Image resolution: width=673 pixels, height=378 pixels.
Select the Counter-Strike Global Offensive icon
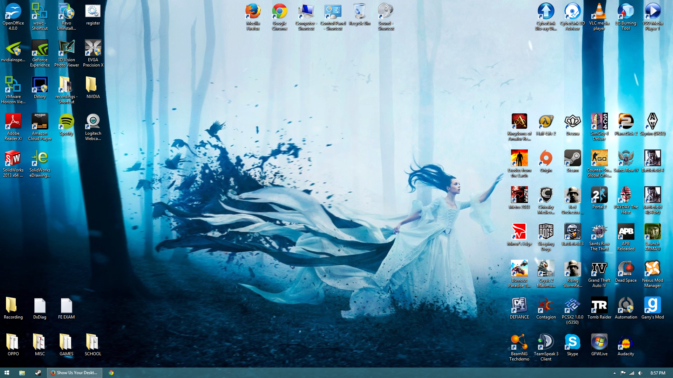coord(599,163)
